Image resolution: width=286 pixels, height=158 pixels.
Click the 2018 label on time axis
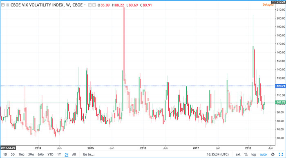click(x=248, y=148)
